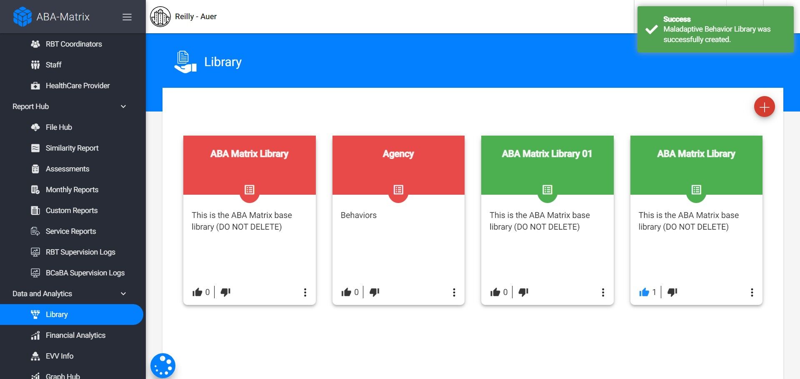Thumbs down the Agency library
Viewport: 800px width, 379px height.
pyautogui.click(x=375, y=292)
